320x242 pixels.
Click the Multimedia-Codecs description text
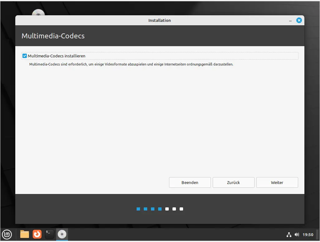click(x=131, y=64)
